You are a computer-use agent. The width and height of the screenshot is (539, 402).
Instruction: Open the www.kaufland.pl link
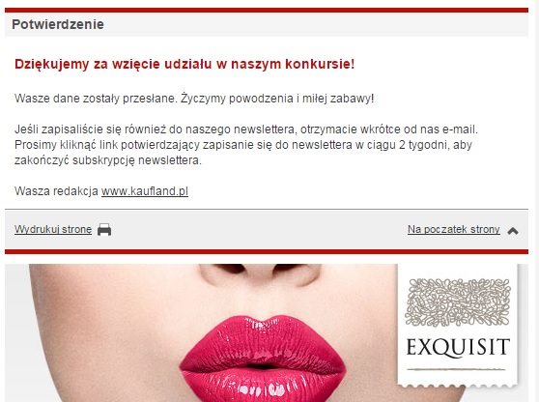[x=145, y=191]
